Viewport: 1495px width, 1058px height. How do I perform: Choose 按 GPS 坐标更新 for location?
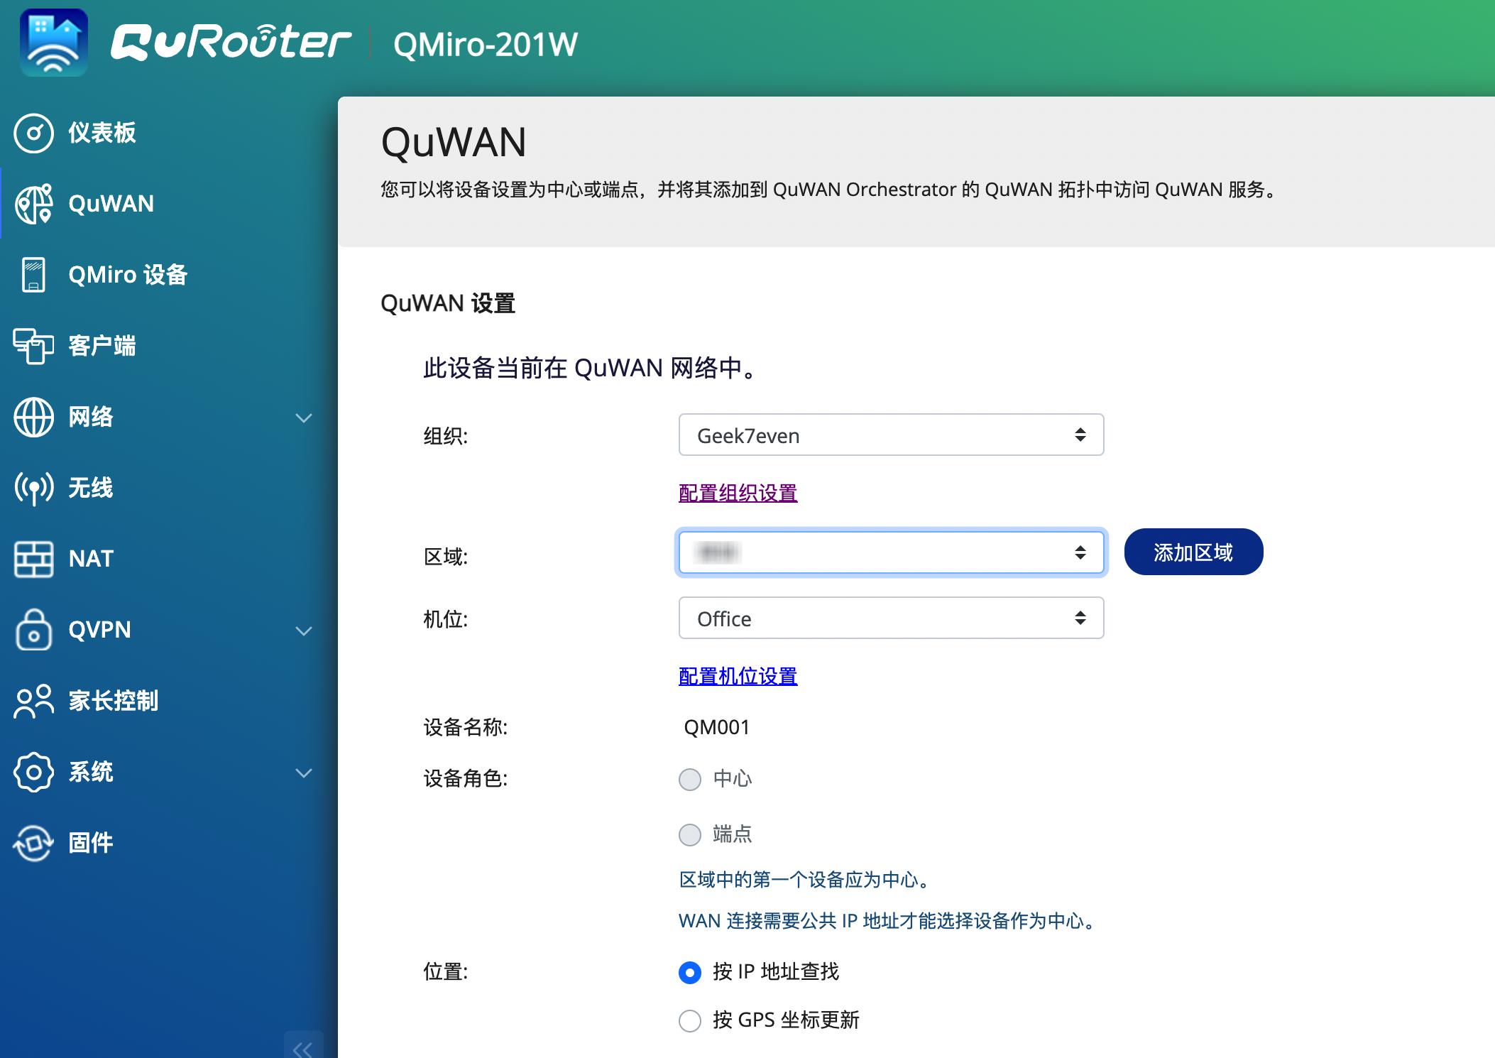pyautogui.click(x=688, y=1020)
